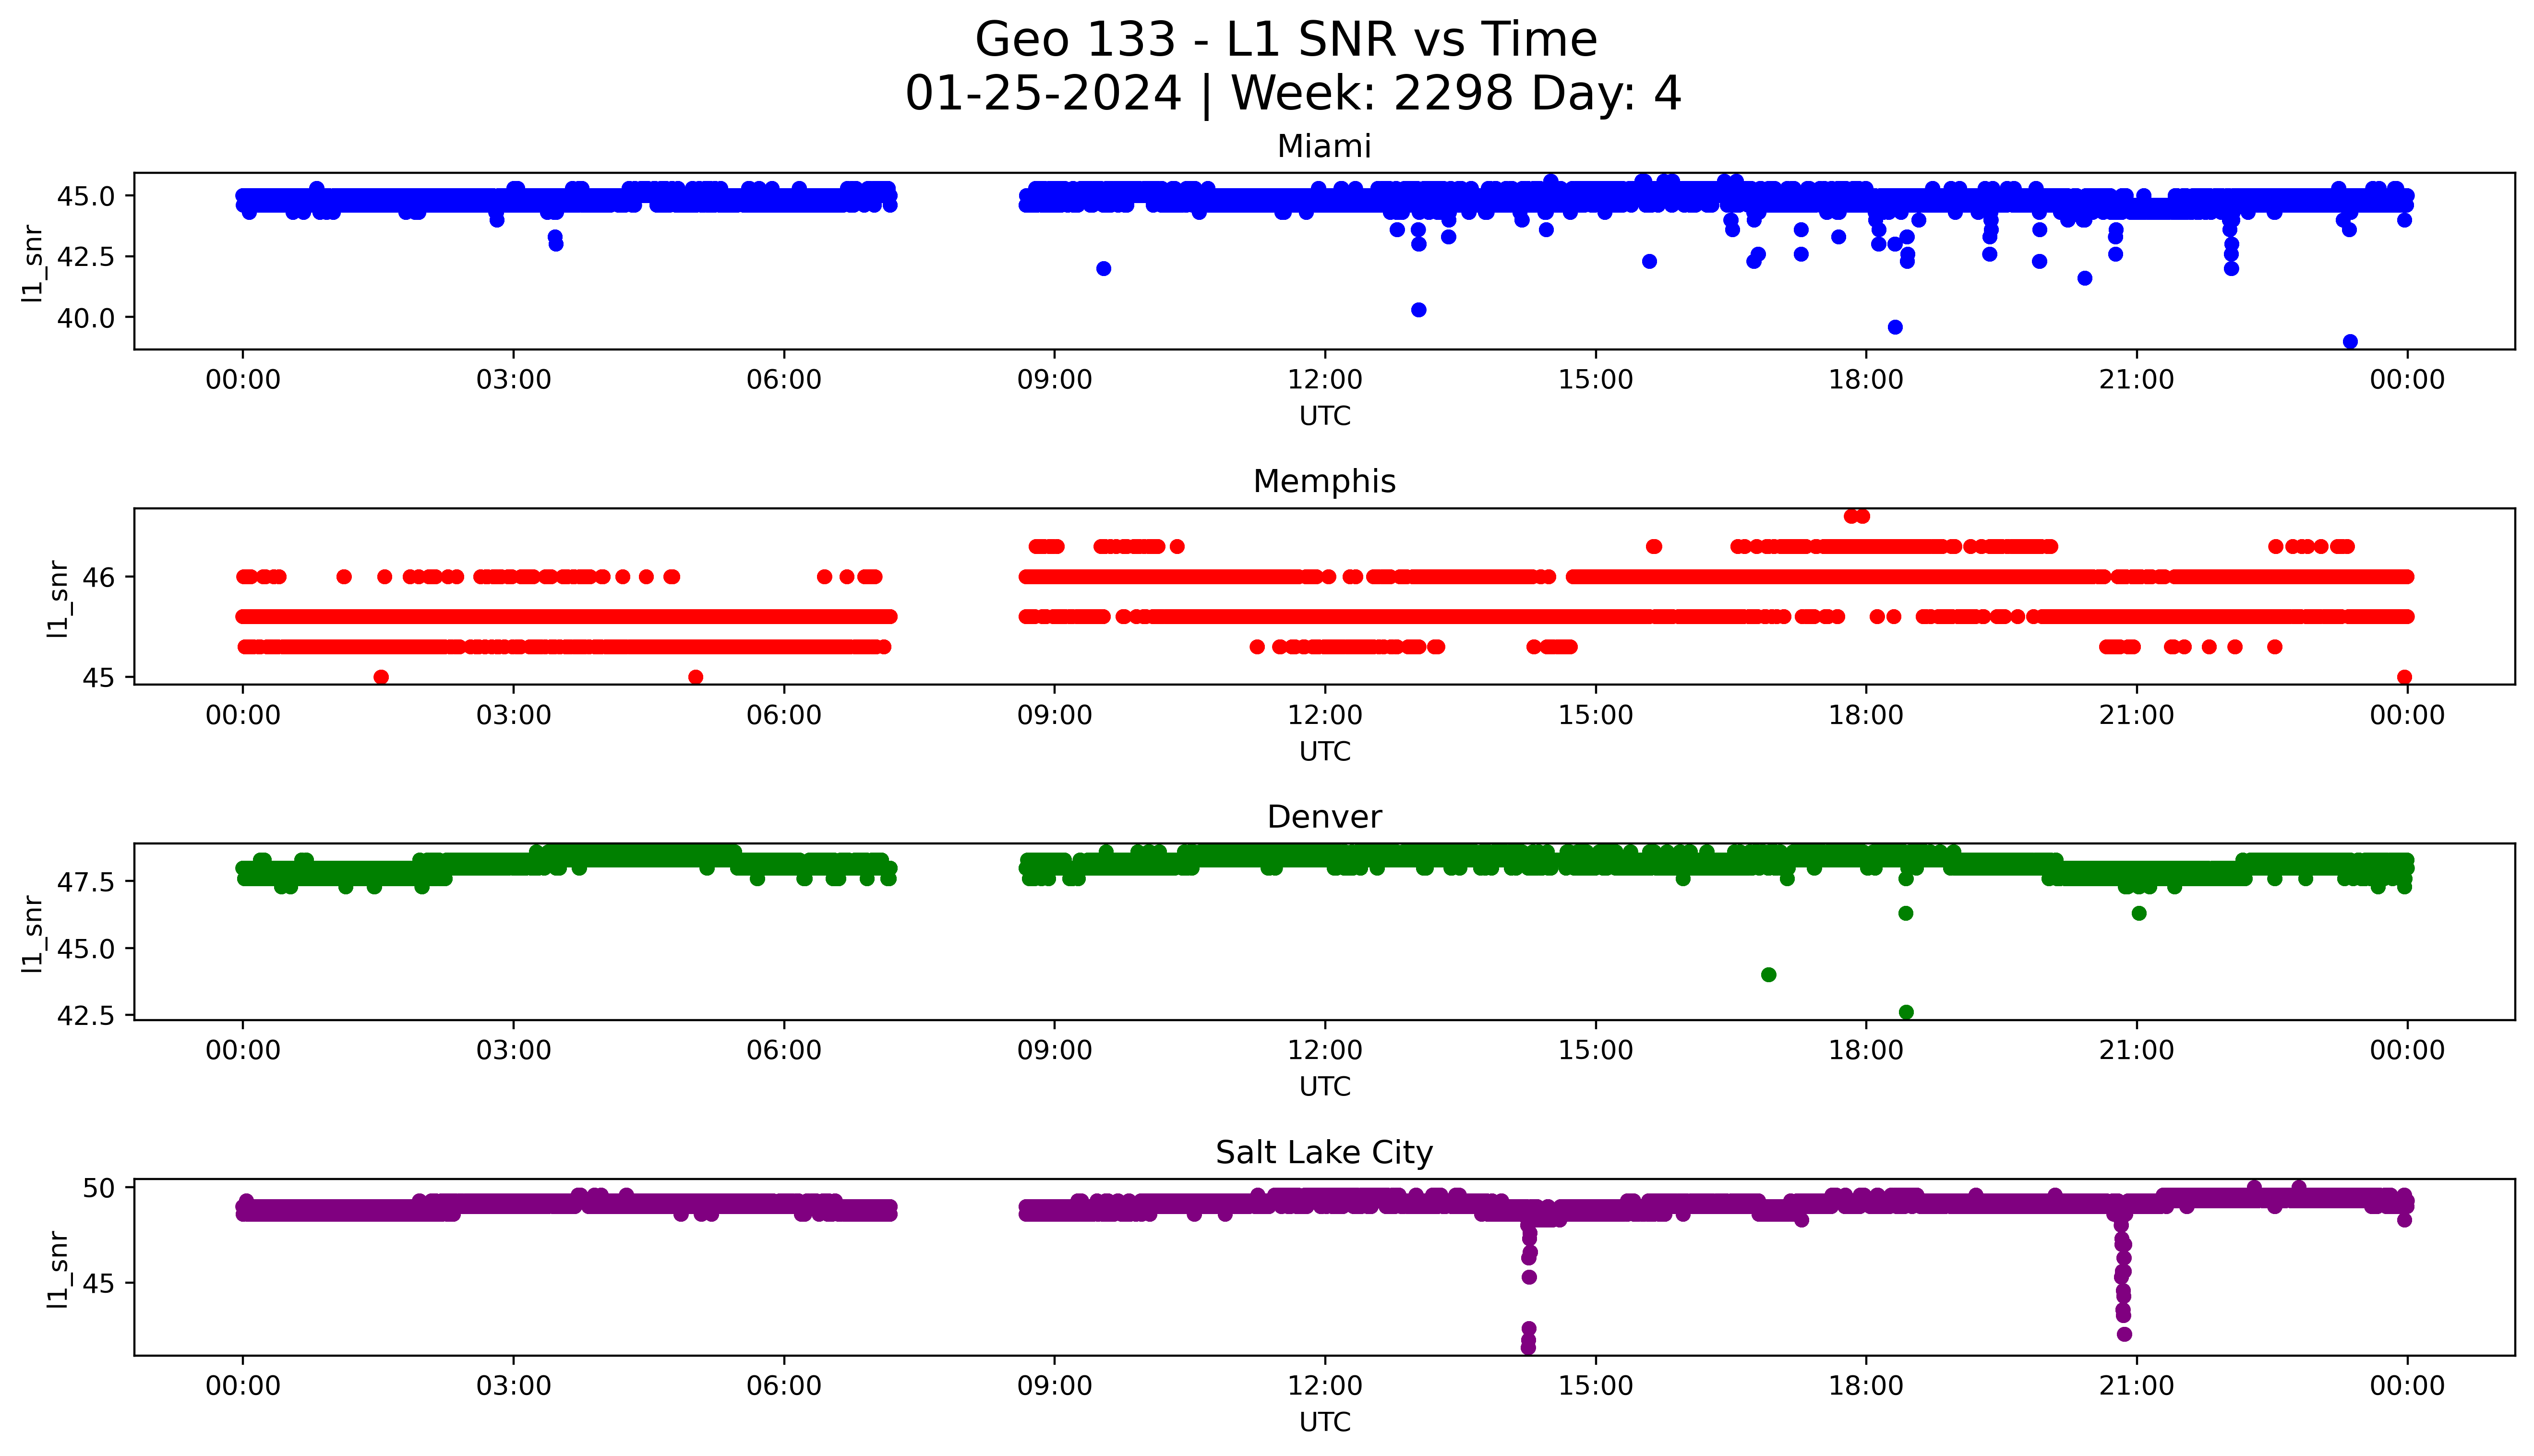The width and height of the screenshot is (2534, 1456).
Task: Click the '09:00' tick under the Denver plot
Action: [x=1055, y=1050]
